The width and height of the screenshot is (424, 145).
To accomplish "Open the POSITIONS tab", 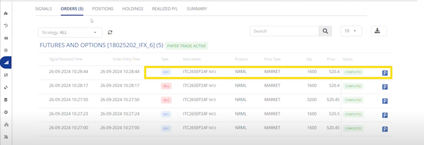I will tap(103, 9).
